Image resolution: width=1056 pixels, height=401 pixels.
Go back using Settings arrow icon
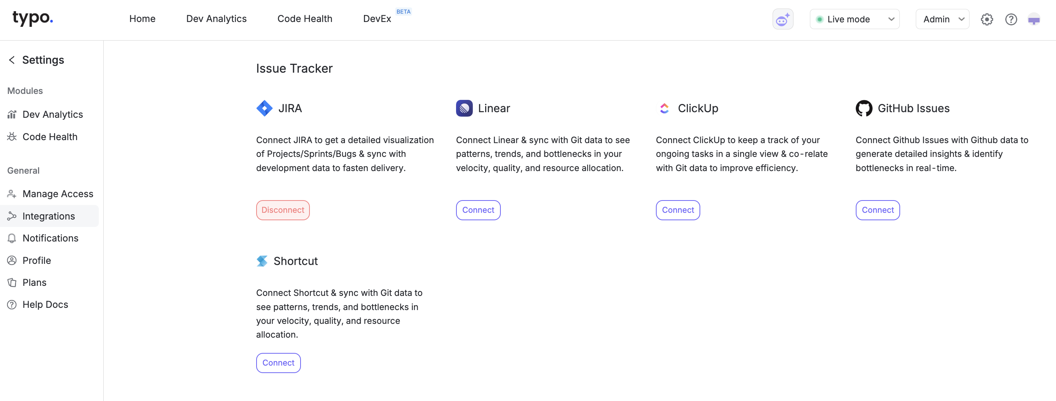pos(12,60)
